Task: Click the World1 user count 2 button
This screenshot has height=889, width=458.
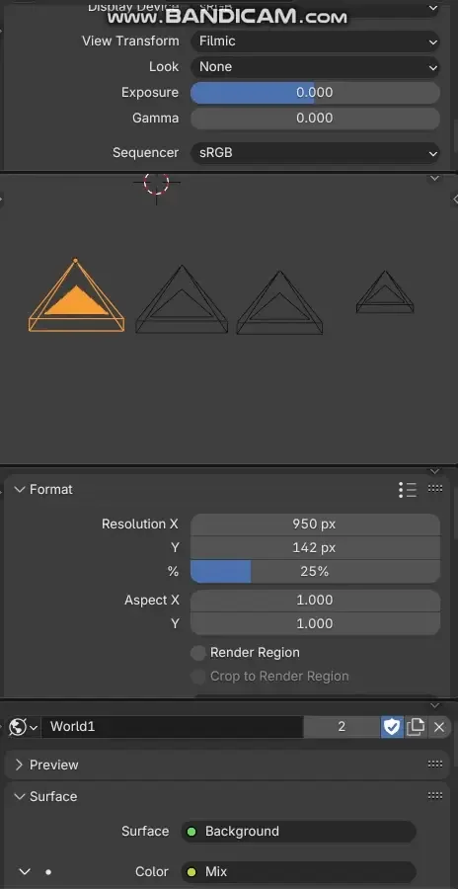Action: [342, 727]
